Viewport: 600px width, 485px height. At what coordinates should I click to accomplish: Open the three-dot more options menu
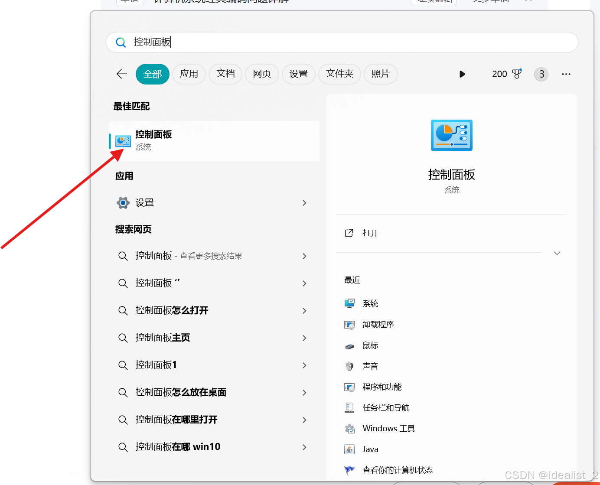tap(566, 74)
